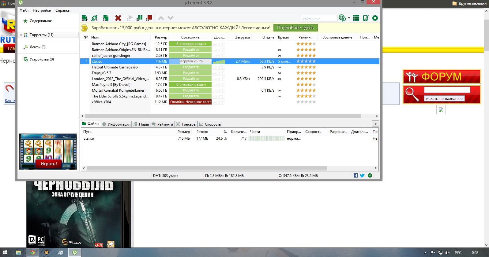
Task: Click the Stop torrent red square icon
Action: tap(149, 18)
